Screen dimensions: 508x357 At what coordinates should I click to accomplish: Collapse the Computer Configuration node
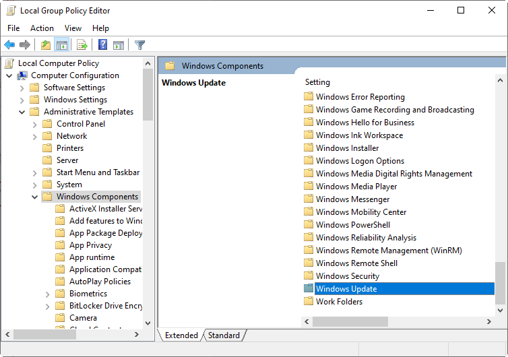9,76
